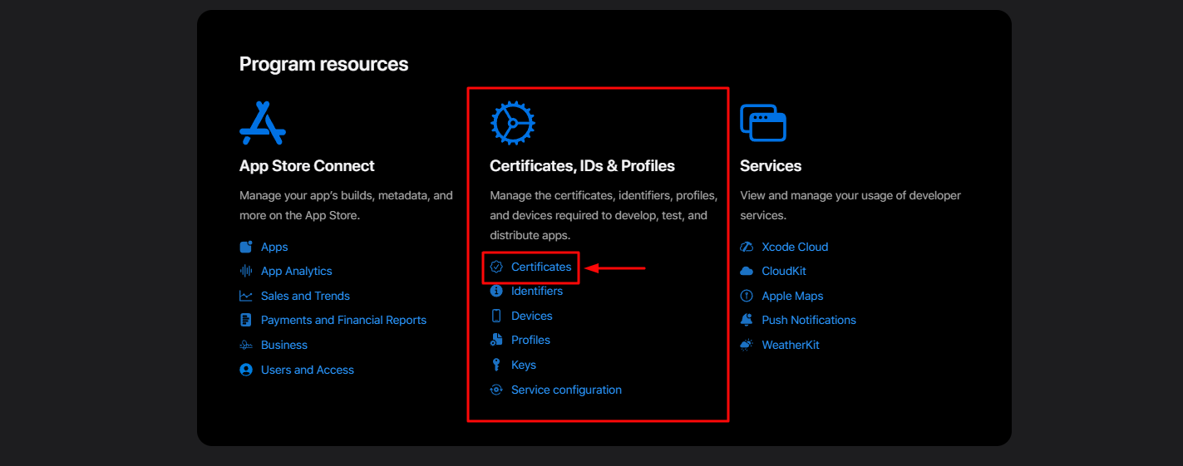This screenshot has height=466, width=1183.
Task: Open Payments and Financial Reports link
Action: [x=343, y=320]
